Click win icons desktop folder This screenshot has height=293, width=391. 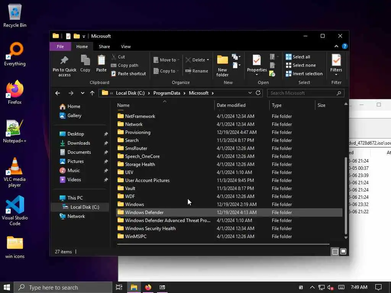click(x=15, y=247)
